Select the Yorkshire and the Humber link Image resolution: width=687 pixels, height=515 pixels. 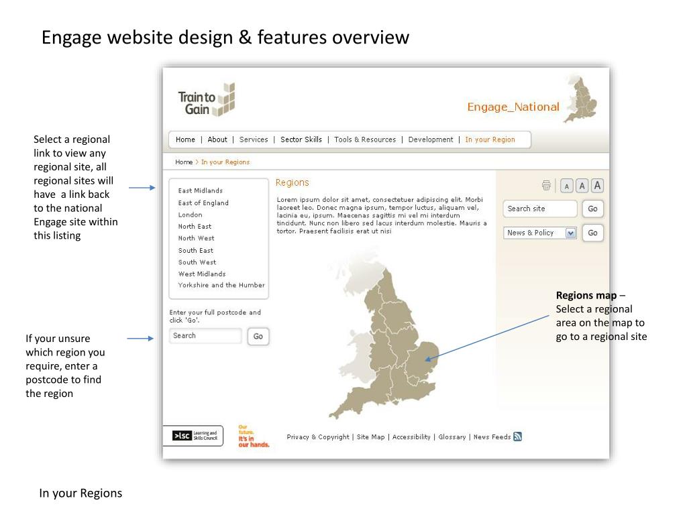tap(221, 285)
